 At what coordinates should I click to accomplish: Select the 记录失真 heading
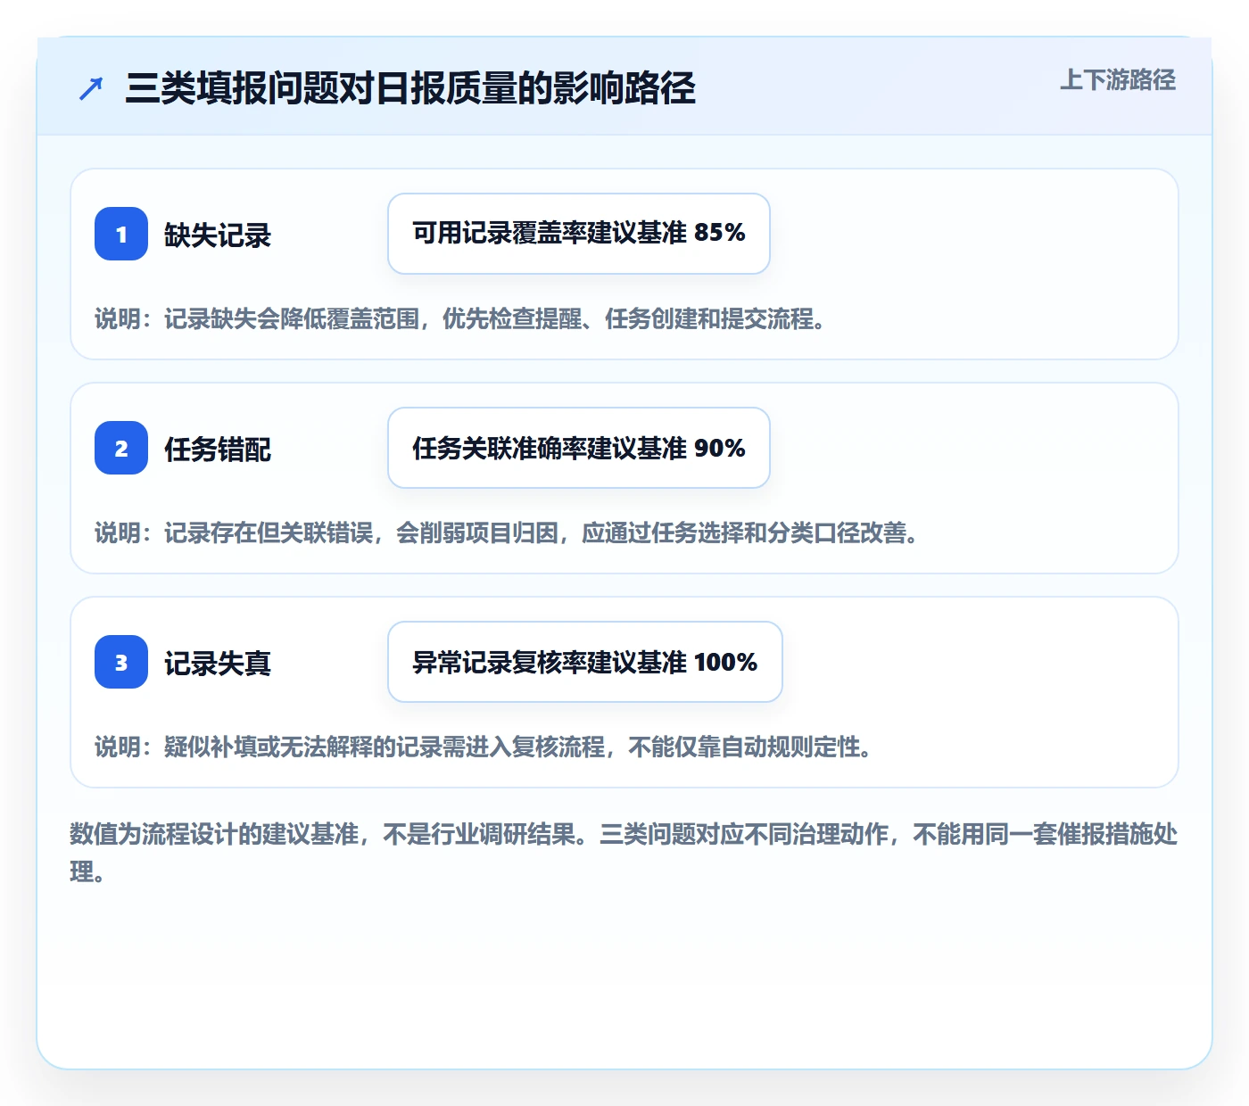click(x=218, y=664)
